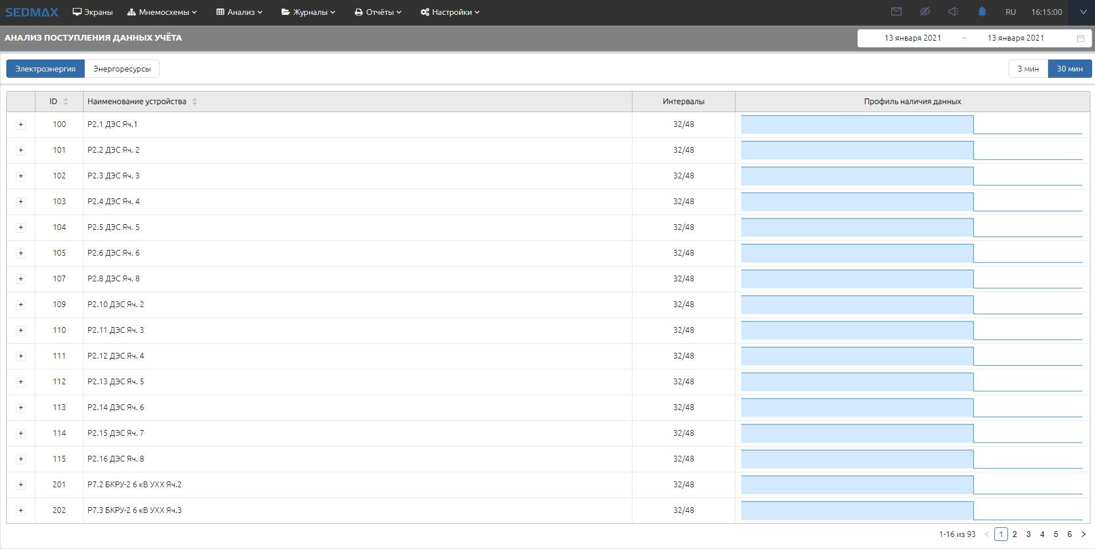Go to next page arrow

coord(1084,534)
